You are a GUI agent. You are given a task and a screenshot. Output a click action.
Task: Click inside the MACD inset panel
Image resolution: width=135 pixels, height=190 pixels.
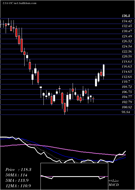click(74, 176)
